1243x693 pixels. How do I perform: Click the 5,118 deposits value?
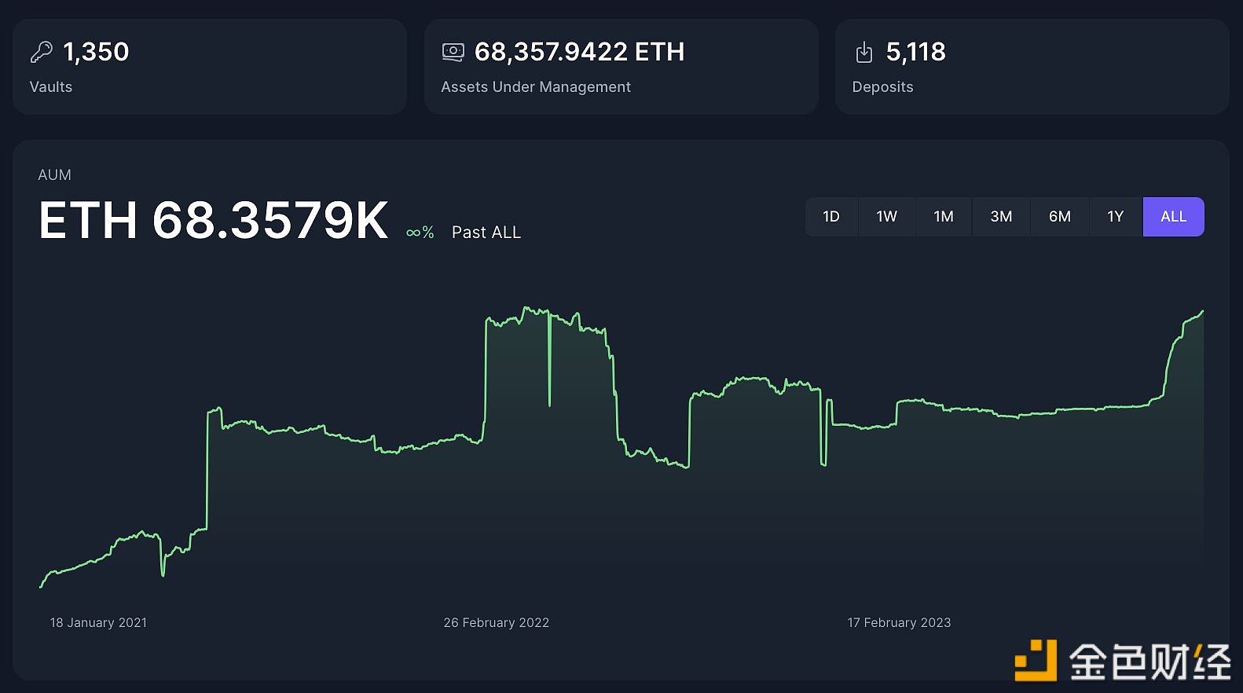coord(916,52)
